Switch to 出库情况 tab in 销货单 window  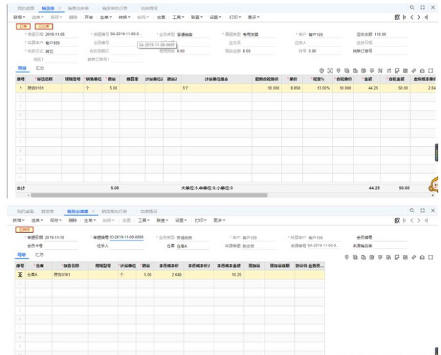[x=149, y=8]
